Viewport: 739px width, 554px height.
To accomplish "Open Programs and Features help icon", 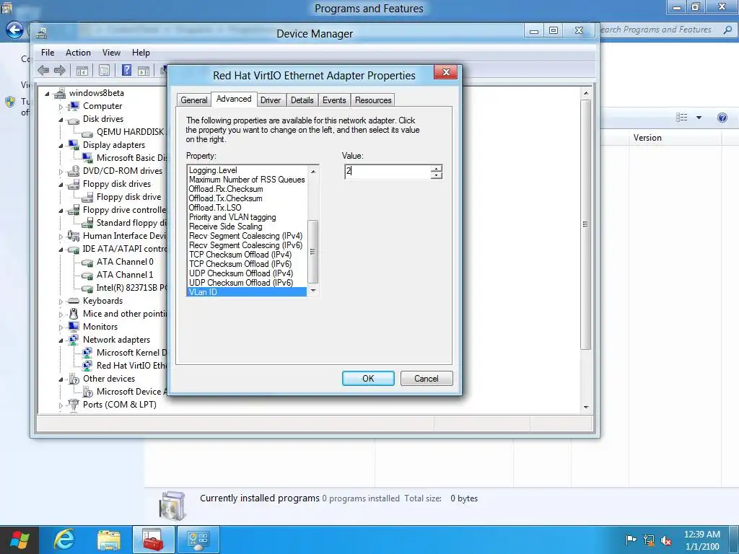I will click(x=722, y=118).
